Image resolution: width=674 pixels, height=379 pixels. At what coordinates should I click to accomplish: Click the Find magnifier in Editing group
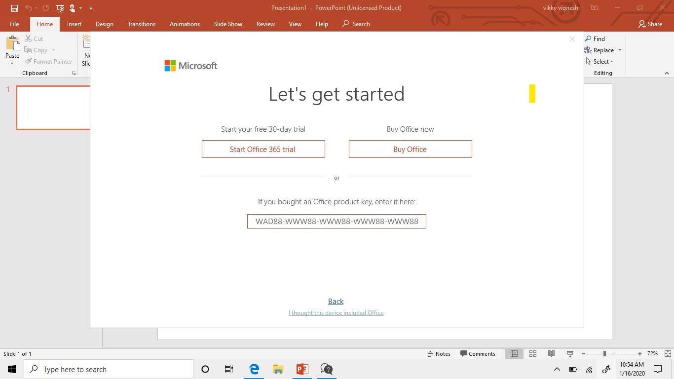tap(588, 38)
